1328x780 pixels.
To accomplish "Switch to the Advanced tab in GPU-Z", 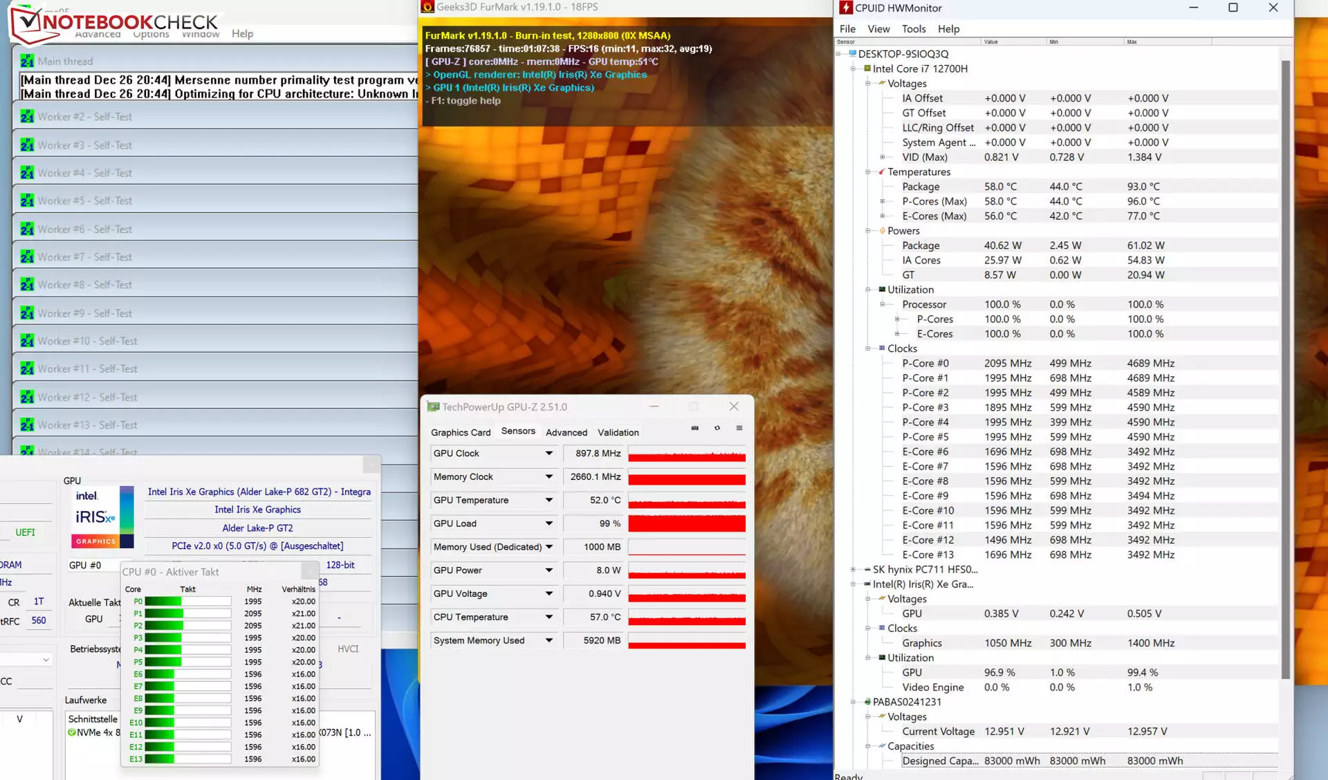I will pos(566,432).
